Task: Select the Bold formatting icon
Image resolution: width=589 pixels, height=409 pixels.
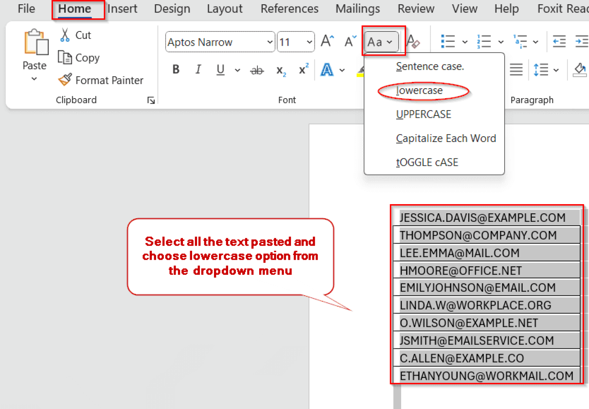Action: coord(176,69)
